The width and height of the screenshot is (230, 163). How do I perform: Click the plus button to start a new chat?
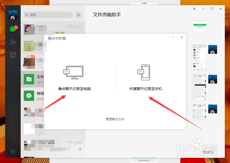(78, 15)
